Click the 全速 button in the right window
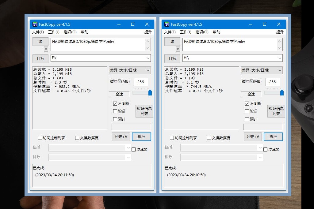The height and width of the screenshot is (209, 314). tap(251, 94)
